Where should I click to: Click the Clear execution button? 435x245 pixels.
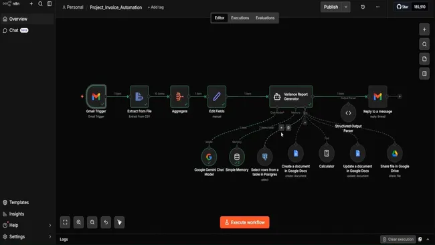coord(398,239)
